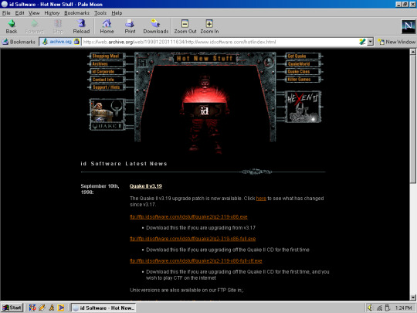Viewport: 417px width, 313px height.
Task: Open third quick launch icon in taskbar
Action: point(51,308)
